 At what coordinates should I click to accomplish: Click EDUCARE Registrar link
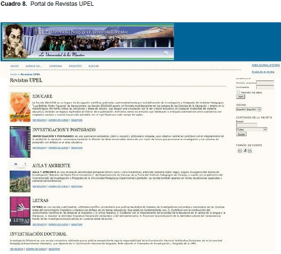click(77, 120)
